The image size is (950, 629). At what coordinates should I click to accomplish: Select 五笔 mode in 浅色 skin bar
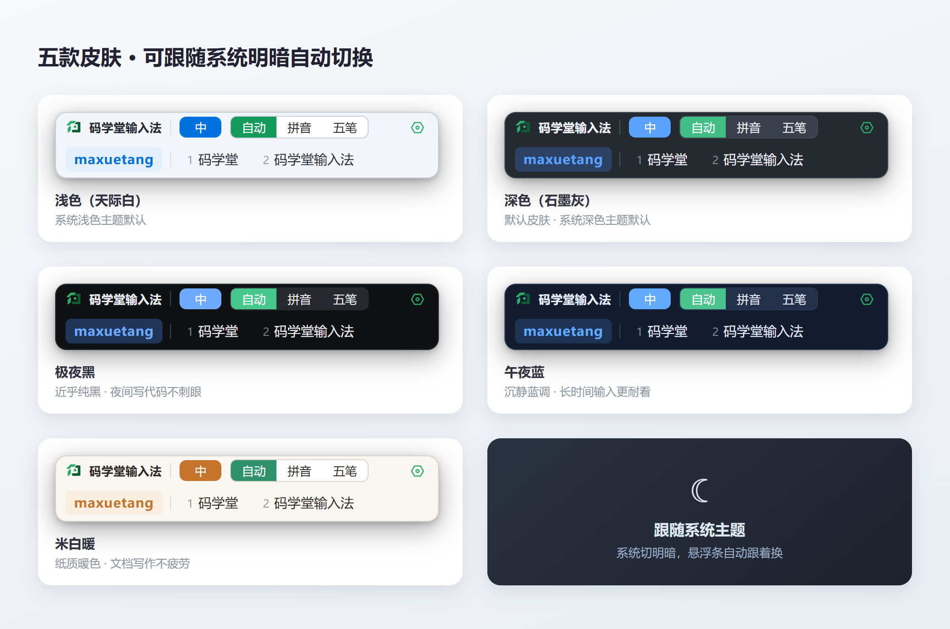click(x=345, y=128)
